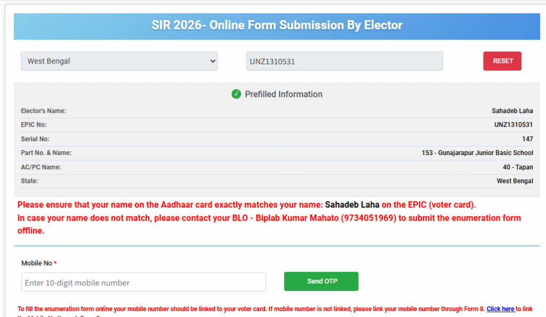546x317 pixels.
Task: Click the Prefilled Information heading
Action: point(283,94)
